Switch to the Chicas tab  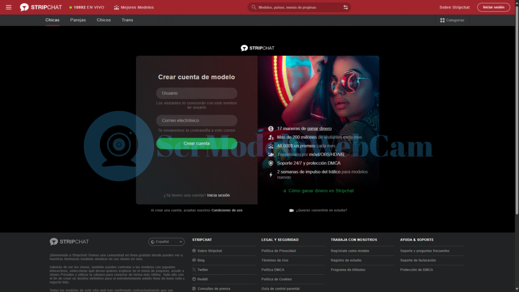pyautogui.click(x=52, y=20)
